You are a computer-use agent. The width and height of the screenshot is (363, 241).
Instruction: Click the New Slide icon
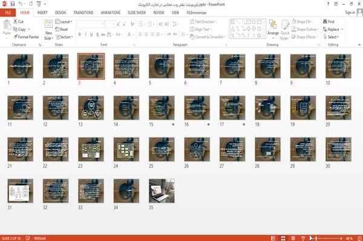pyautogui.click(x=48, y=25)
